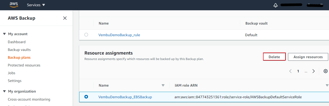Sort by Name column arrow
329x106 pixels.
(163, 85)
